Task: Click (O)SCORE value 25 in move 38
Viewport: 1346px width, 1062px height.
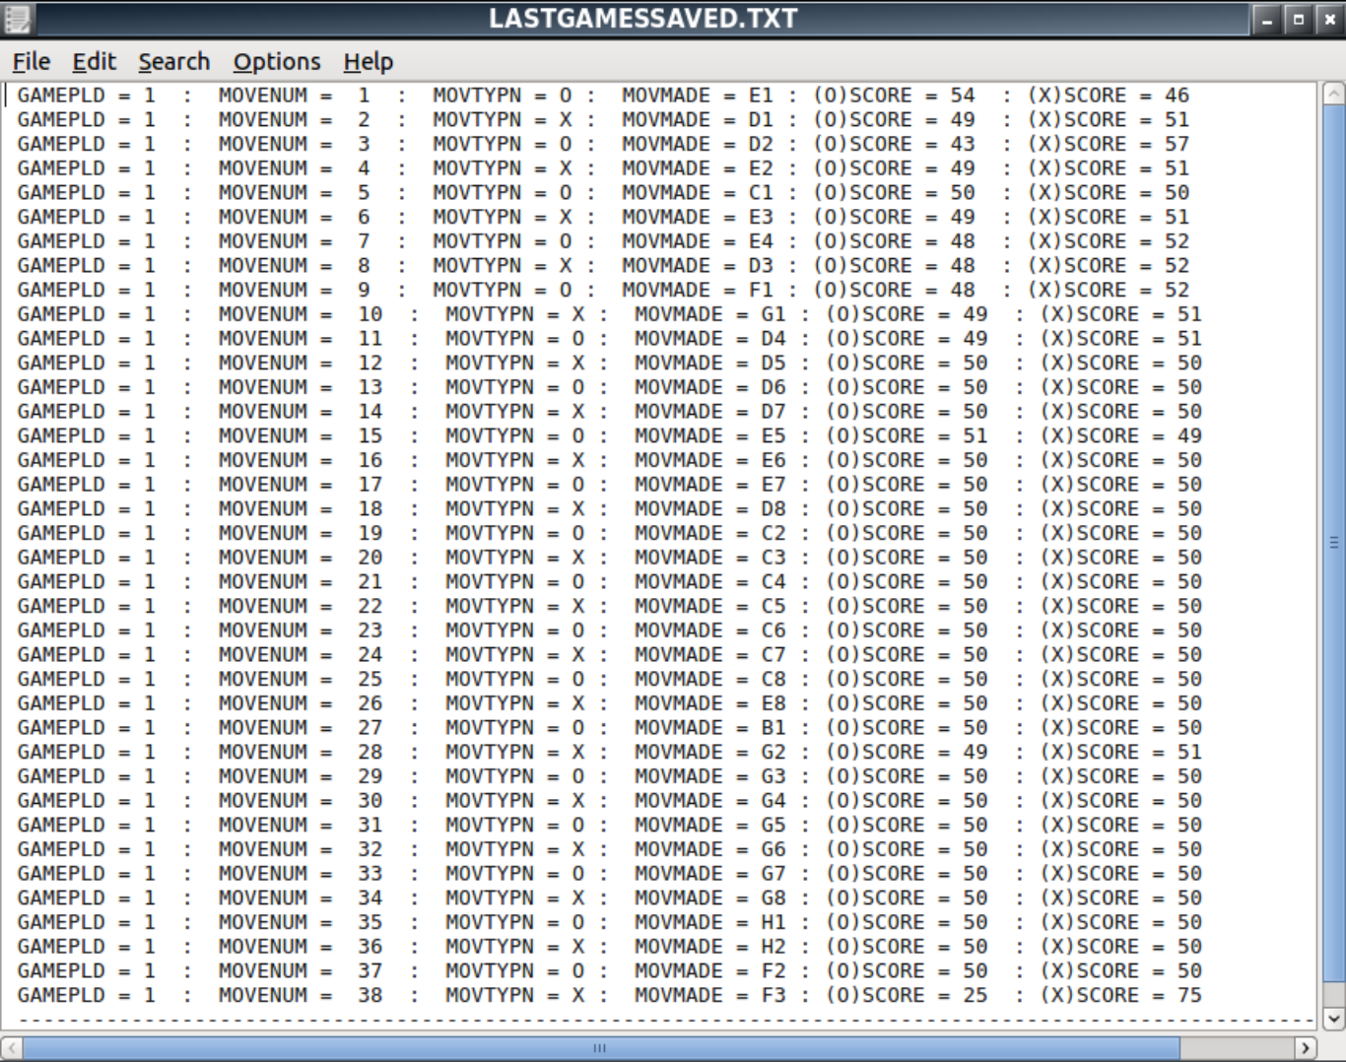Action: pyautogui.click(x=976, y=995)
